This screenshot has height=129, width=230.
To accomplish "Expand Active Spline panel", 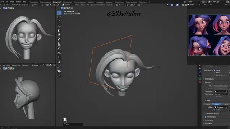I will click(209, 120).
